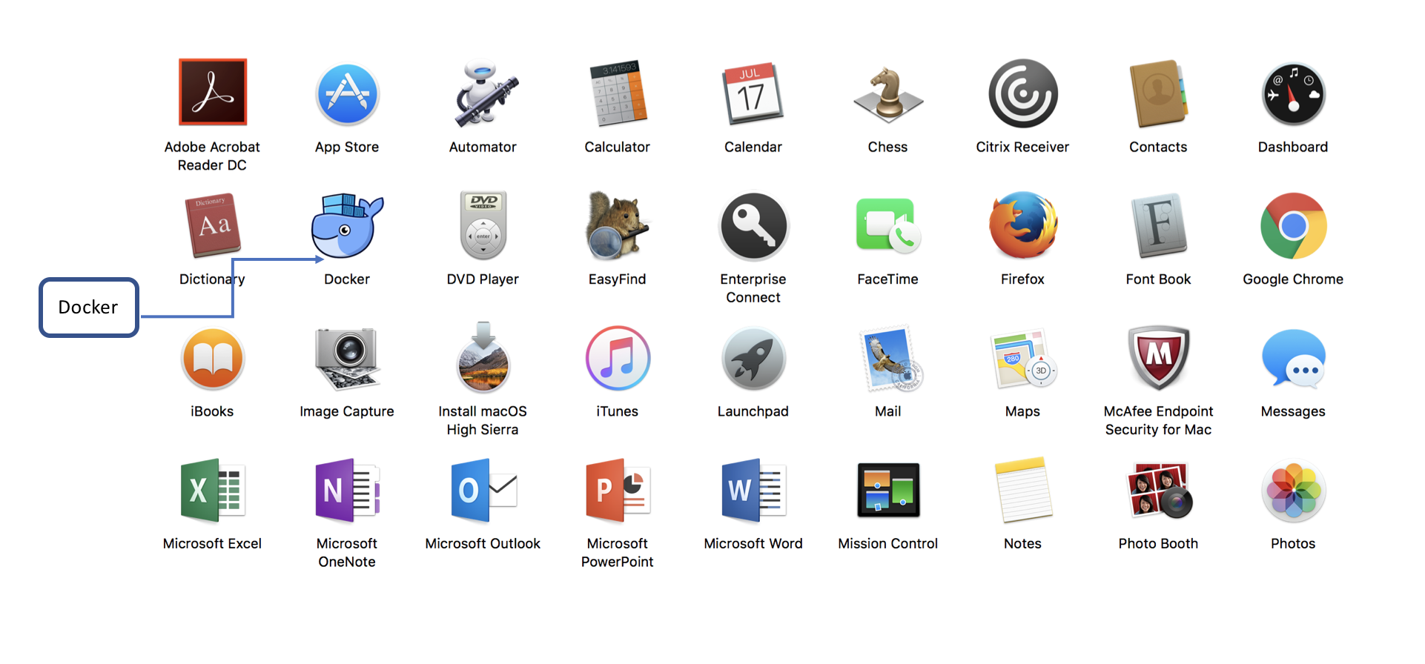Launch Microsoft Word
This screenshot has height=664, width=1425.
click(753, 491)
